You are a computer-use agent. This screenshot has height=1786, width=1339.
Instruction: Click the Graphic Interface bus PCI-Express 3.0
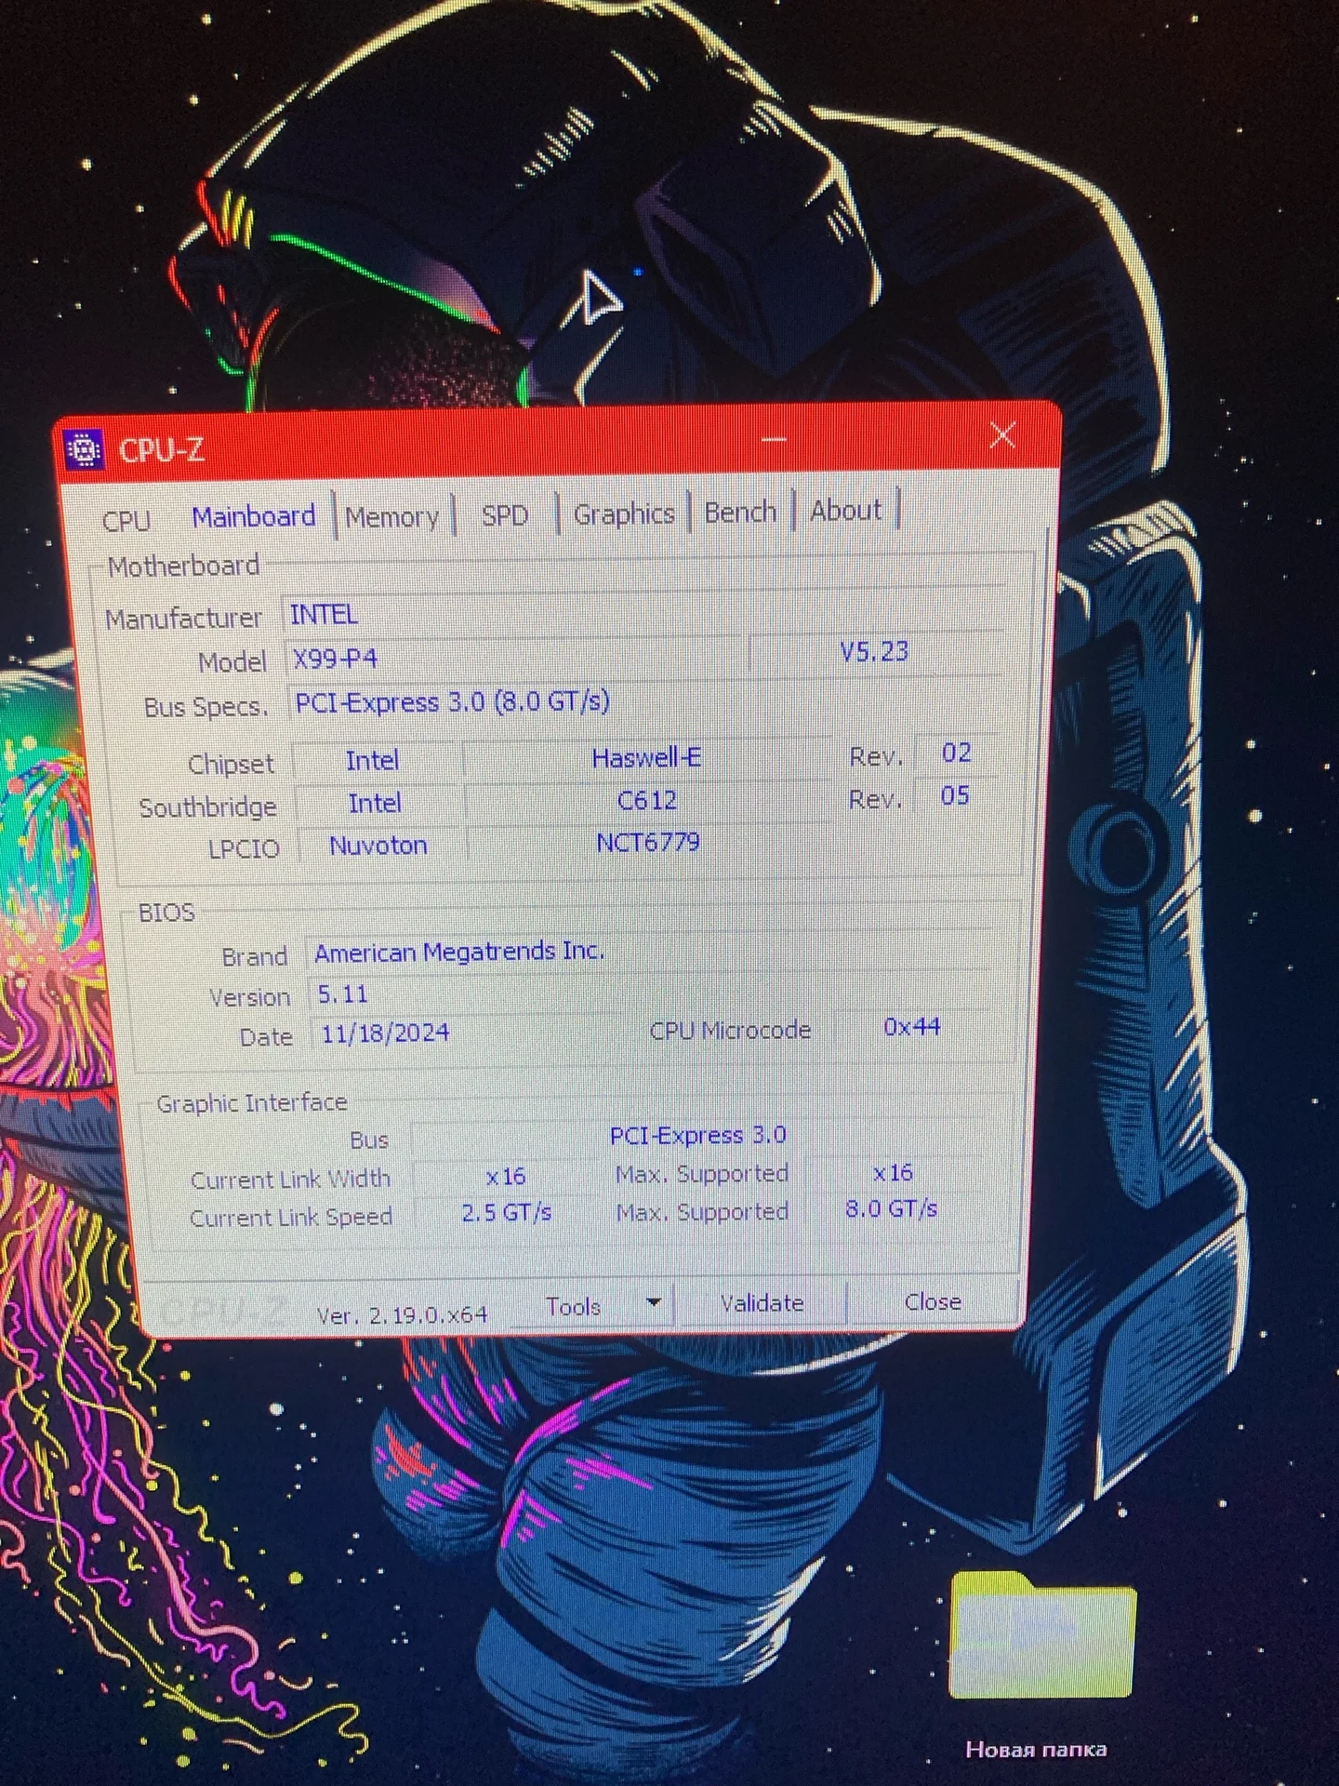699,1135
